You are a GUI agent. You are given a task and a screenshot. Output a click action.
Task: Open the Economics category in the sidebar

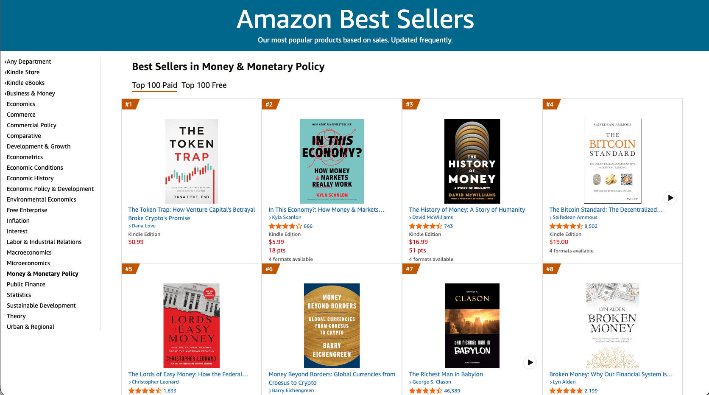pos(21,104)
